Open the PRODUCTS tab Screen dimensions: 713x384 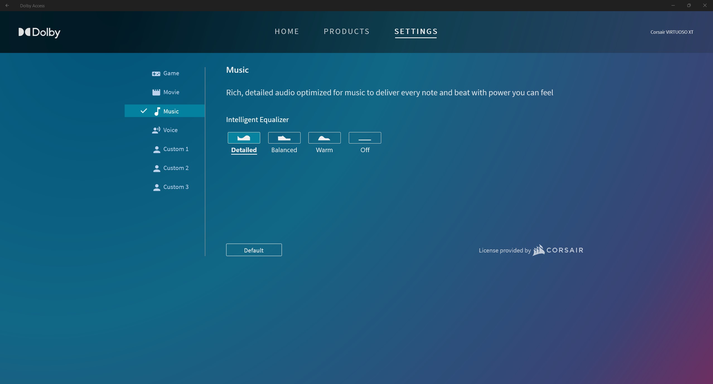pyautogui.click(x=347, y=31)
